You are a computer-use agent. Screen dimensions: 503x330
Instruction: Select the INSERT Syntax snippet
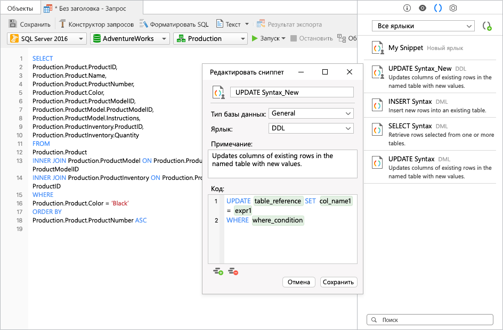[x=430, y=105]
